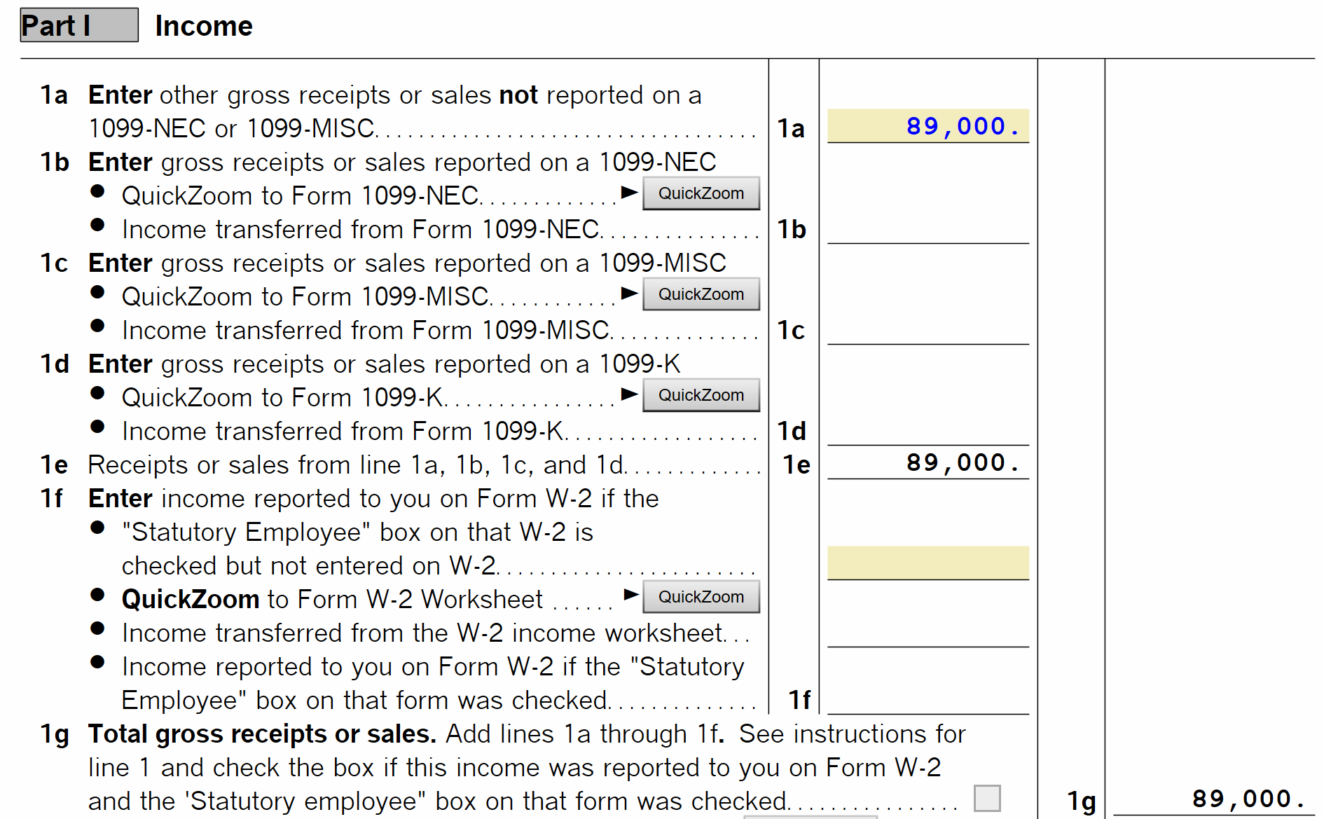Select the W-2 income worksheet transferred field

928,632
